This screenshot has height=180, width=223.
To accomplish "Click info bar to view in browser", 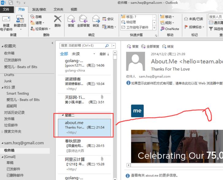I will tap(175, 83).
